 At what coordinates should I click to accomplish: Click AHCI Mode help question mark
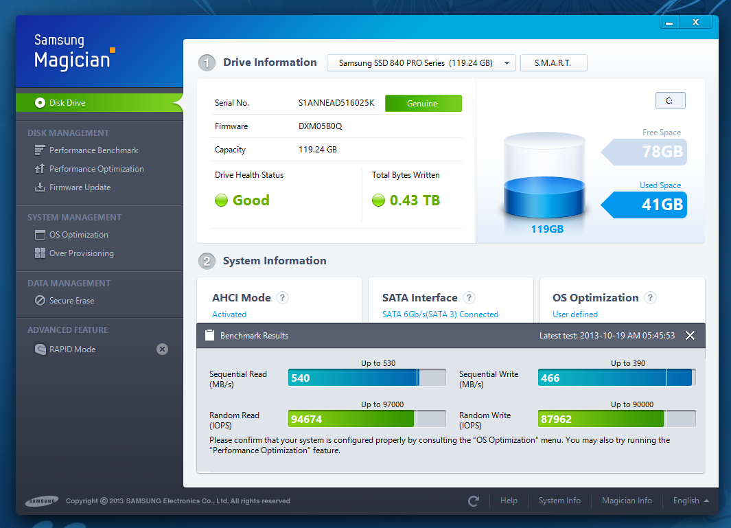tap(282, 297)
